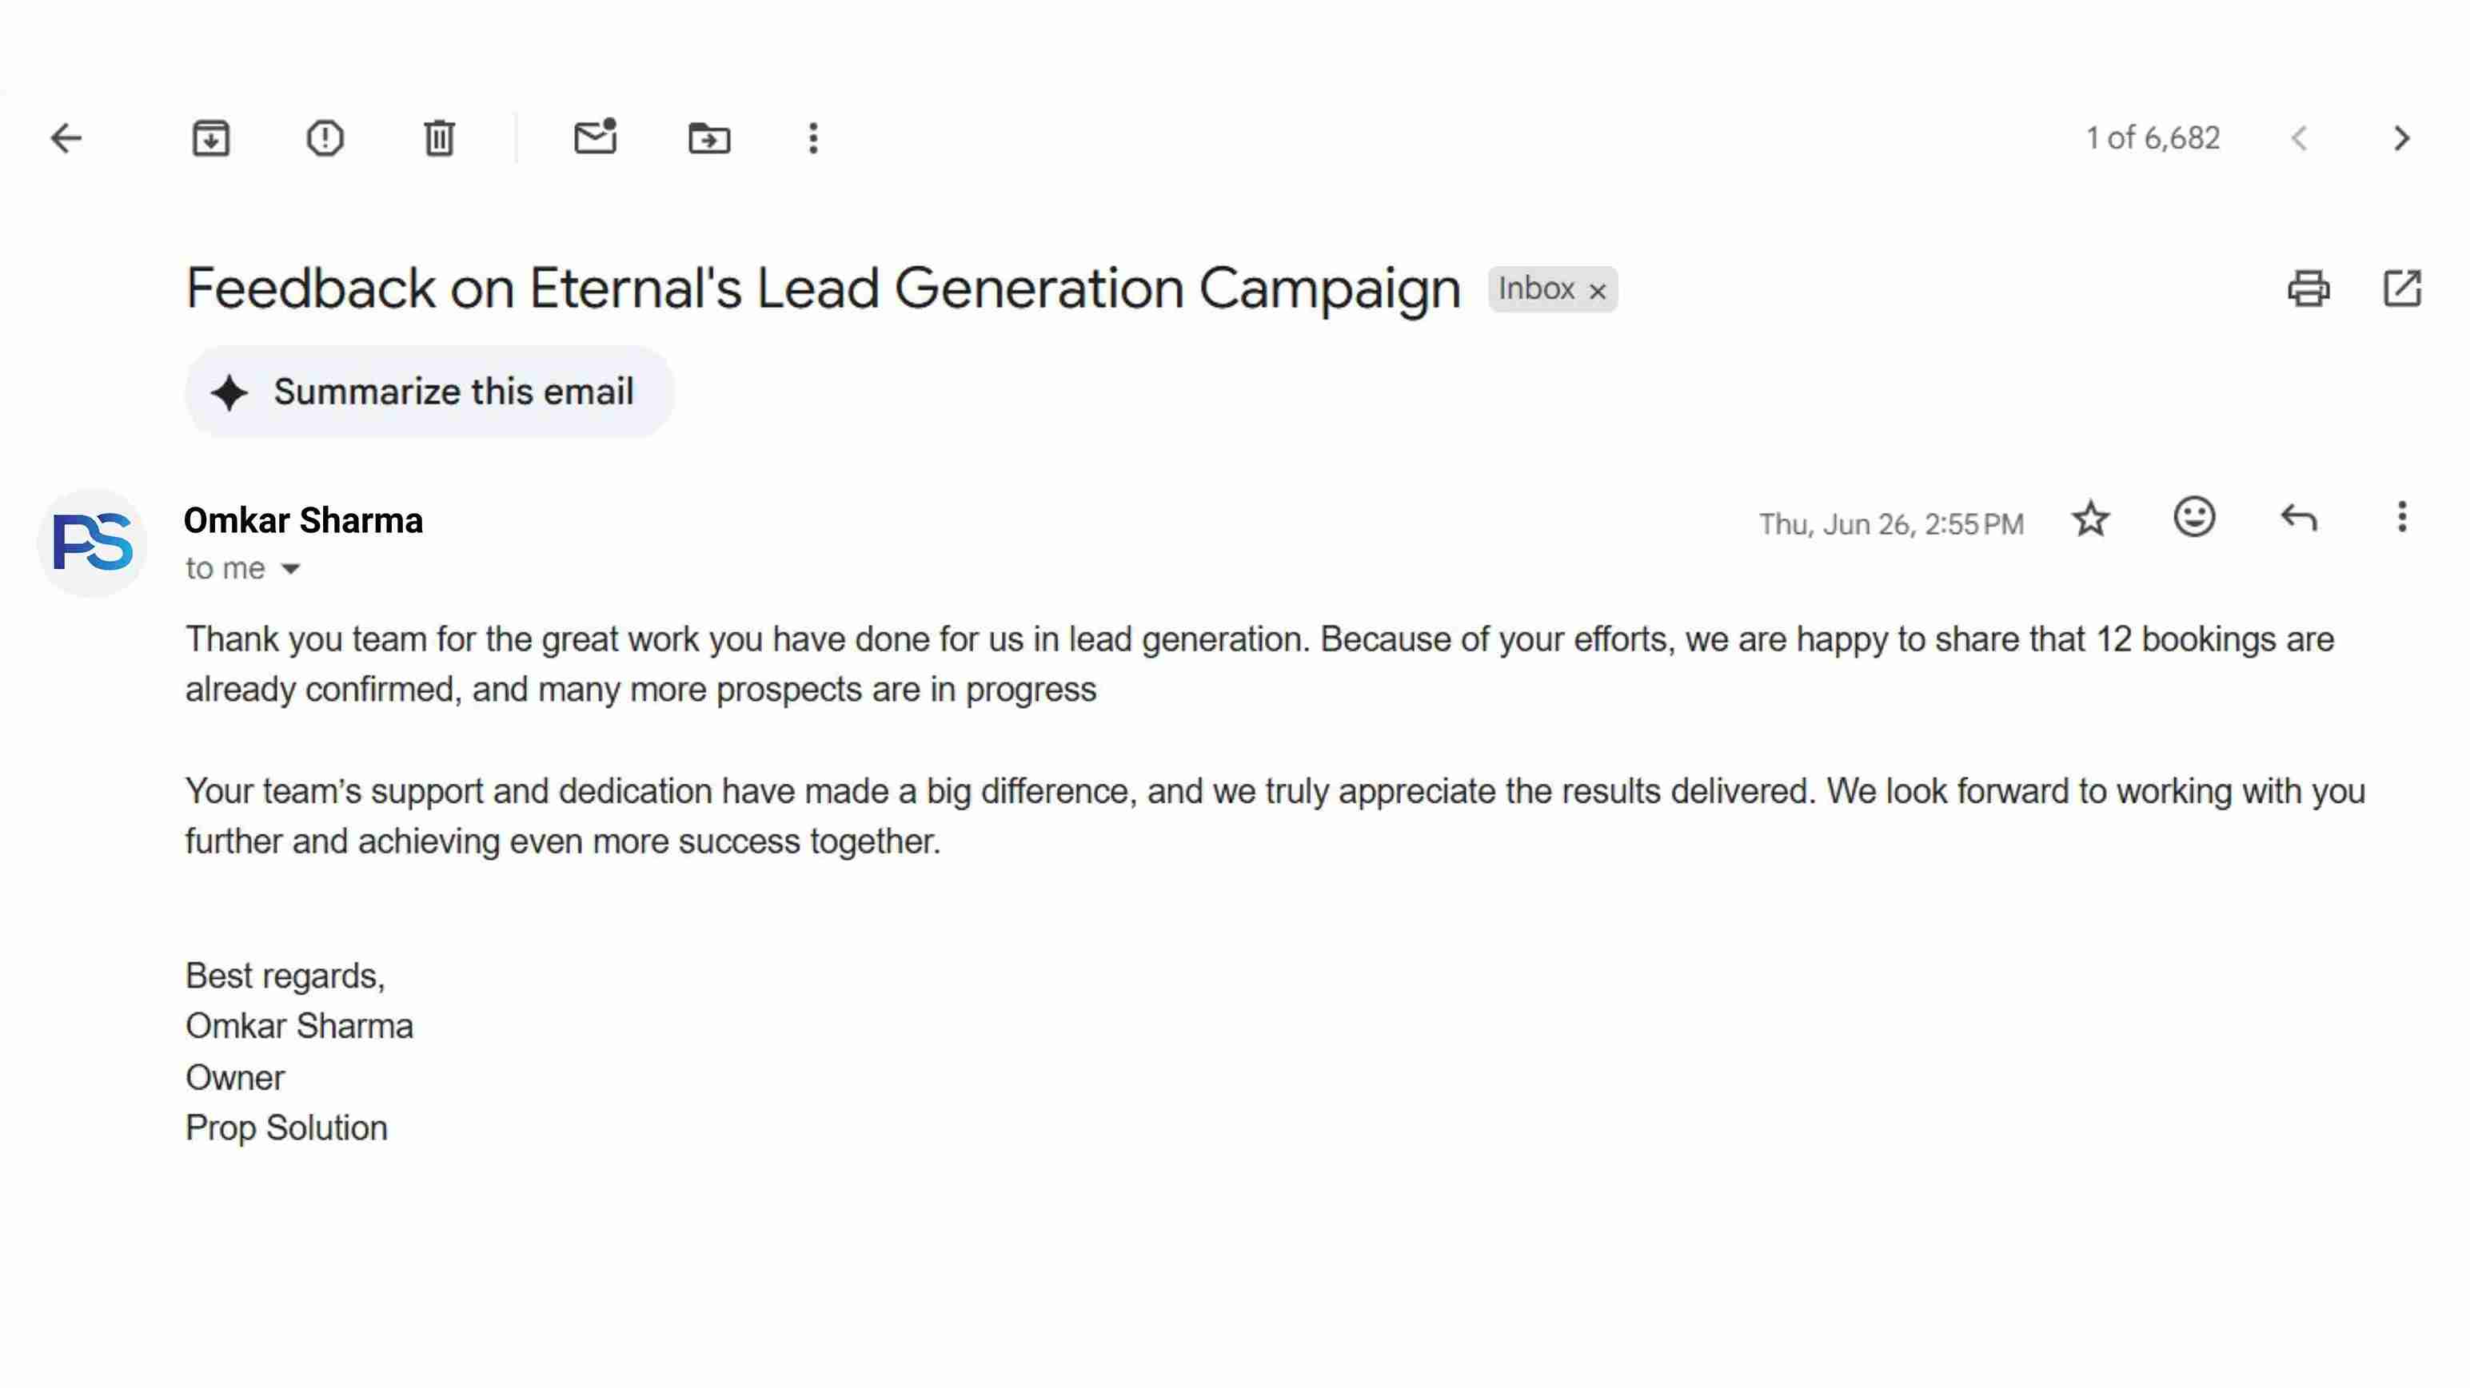The width and height of the screenshot is (2470, 1388).
Task: Open toolbar more options menu
Action: [x=813, y=138]
